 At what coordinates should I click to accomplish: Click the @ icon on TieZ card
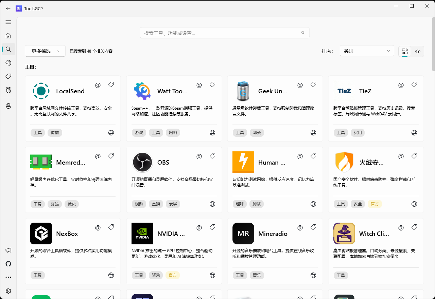pyautogui.click(x=401, y=85)
